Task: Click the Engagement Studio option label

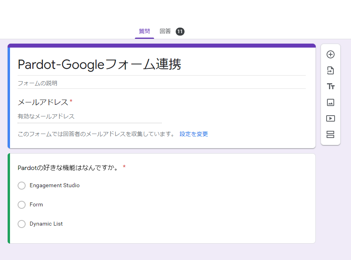Action: (54, 186)
